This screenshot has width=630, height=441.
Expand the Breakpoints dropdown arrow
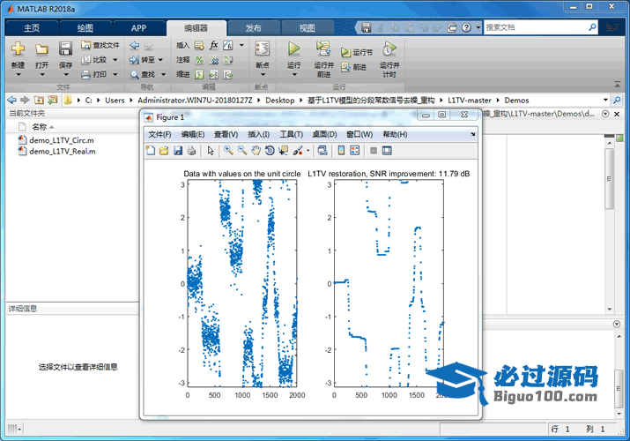(x=263, y=75)
